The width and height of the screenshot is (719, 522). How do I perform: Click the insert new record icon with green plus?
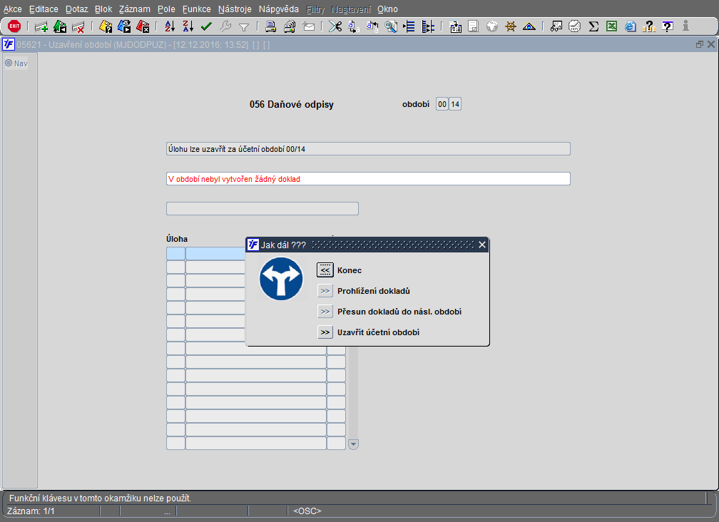41,26
